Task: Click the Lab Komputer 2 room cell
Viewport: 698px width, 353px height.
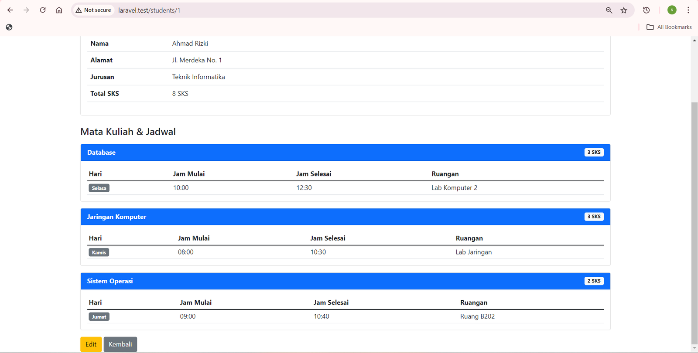Action: click(x=455, y=188)
